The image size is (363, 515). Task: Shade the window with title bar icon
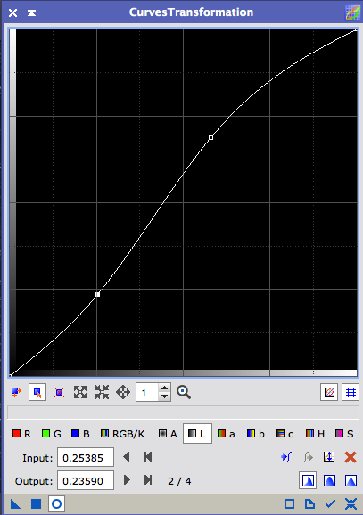coord(31,12)
